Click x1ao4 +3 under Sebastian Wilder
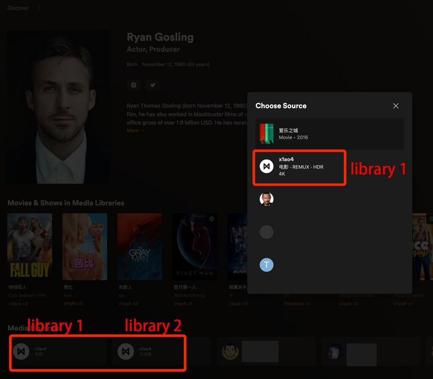433x379 pixels. (x=348, y=304)
